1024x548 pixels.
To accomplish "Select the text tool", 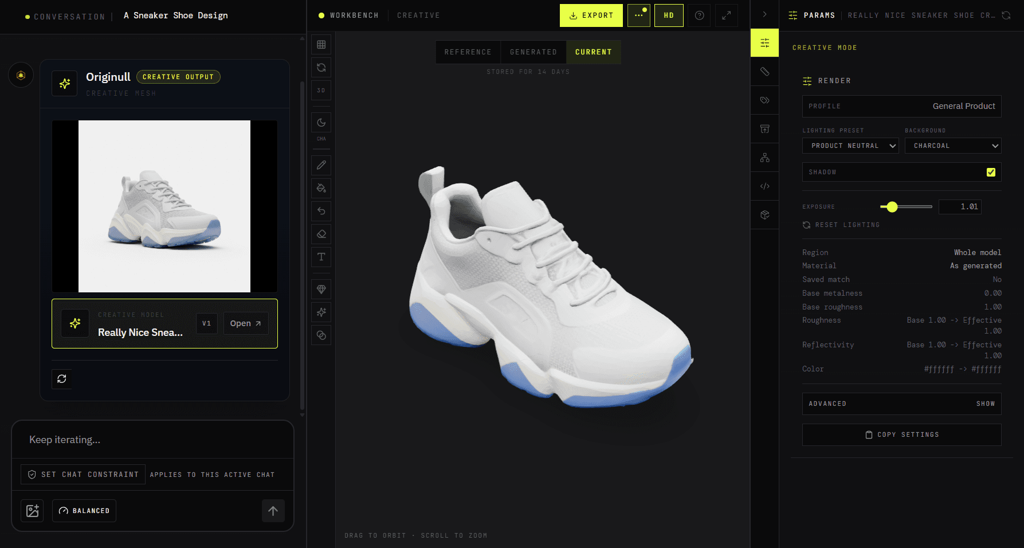I will (321, 257).
